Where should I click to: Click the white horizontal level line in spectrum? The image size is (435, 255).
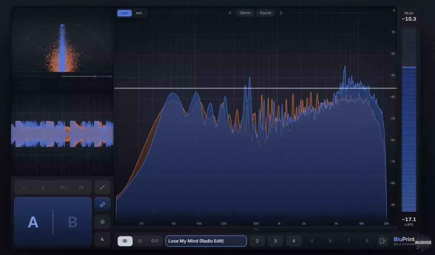tap(255, 88)
